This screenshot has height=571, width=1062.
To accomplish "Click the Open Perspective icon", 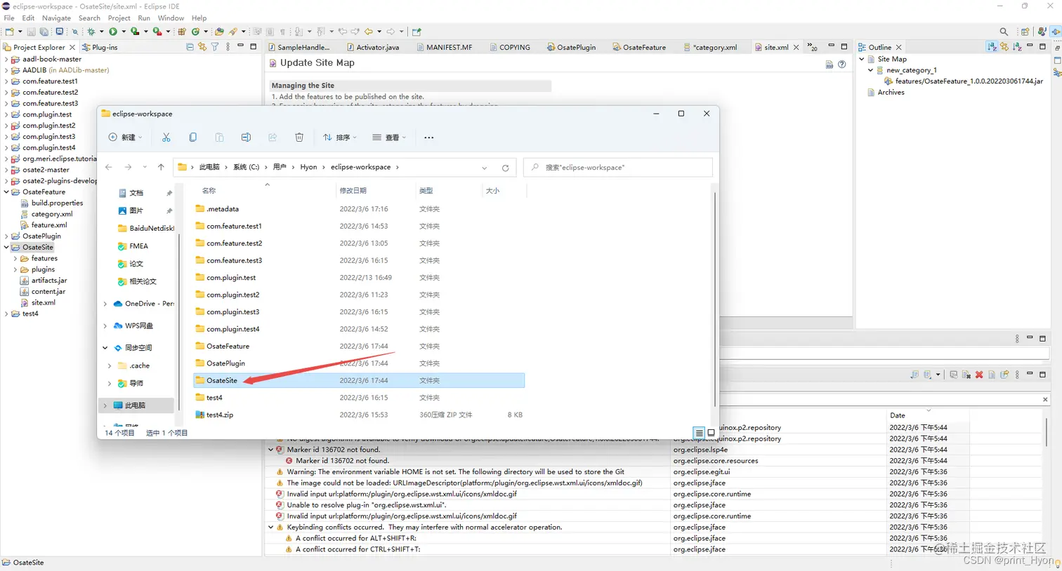I will (1025, 32).
